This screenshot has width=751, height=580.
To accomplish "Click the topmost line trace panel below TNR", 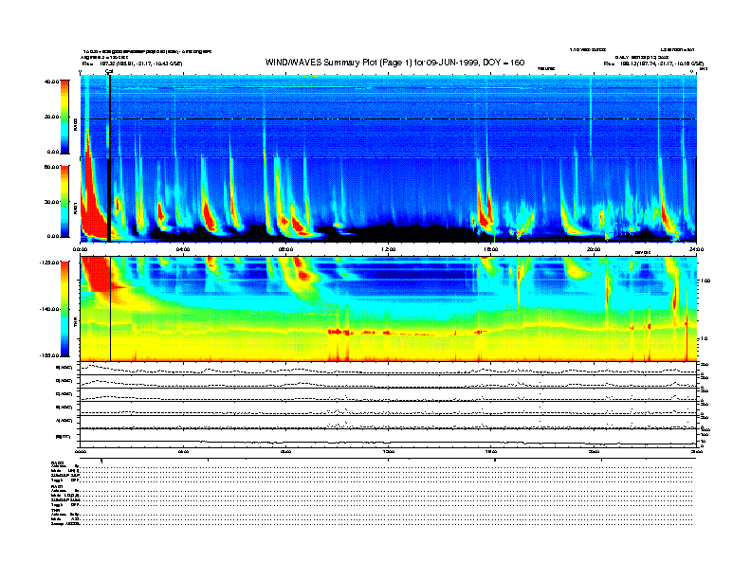I will (388, 369).
